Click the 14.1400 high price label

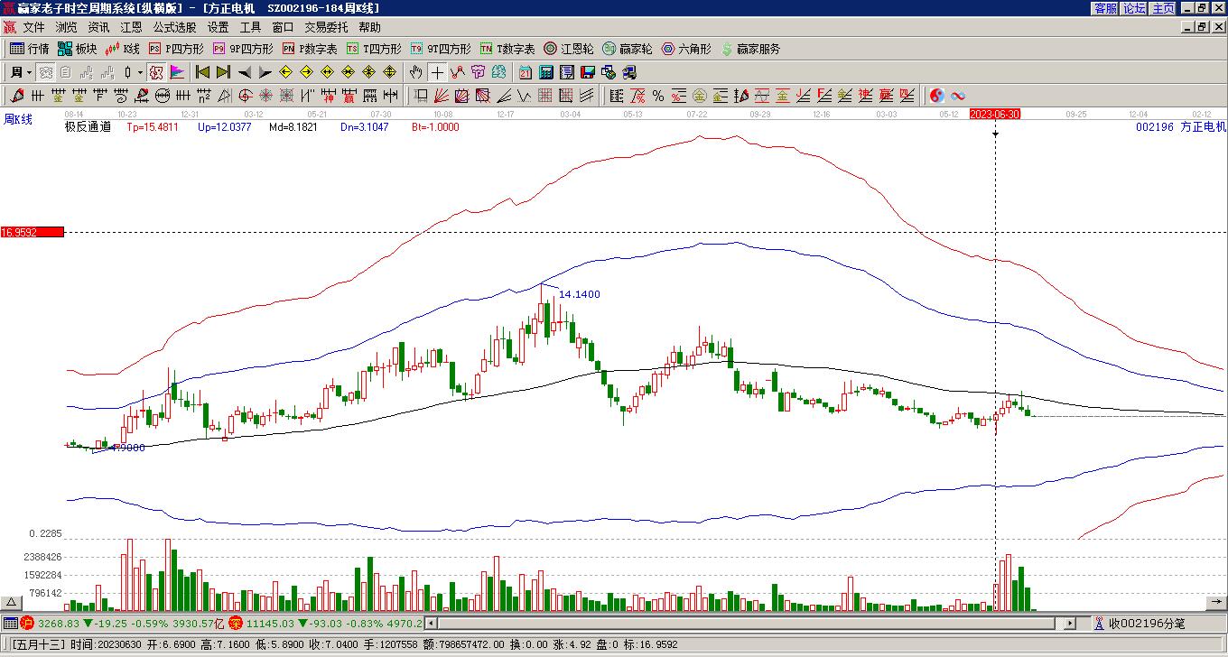click(x=580, y=294)
